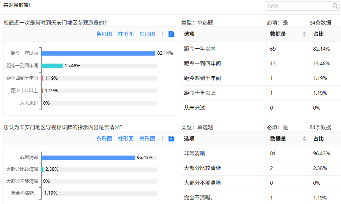Viewport: 341px width, 204px height.
Task: Switch second chart to 柱形图
Action: tap(126, 139)
